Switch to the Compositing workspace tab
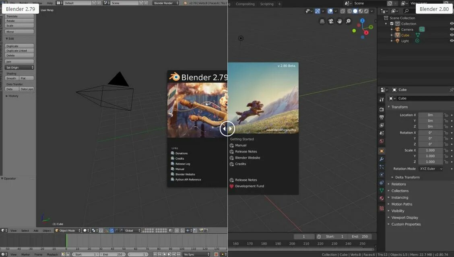 245,4
